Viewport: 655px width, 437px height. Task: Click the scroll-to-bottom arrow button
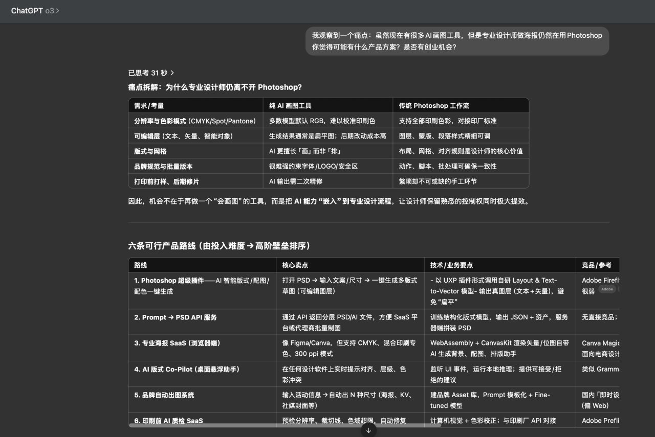tap(368, 430)
